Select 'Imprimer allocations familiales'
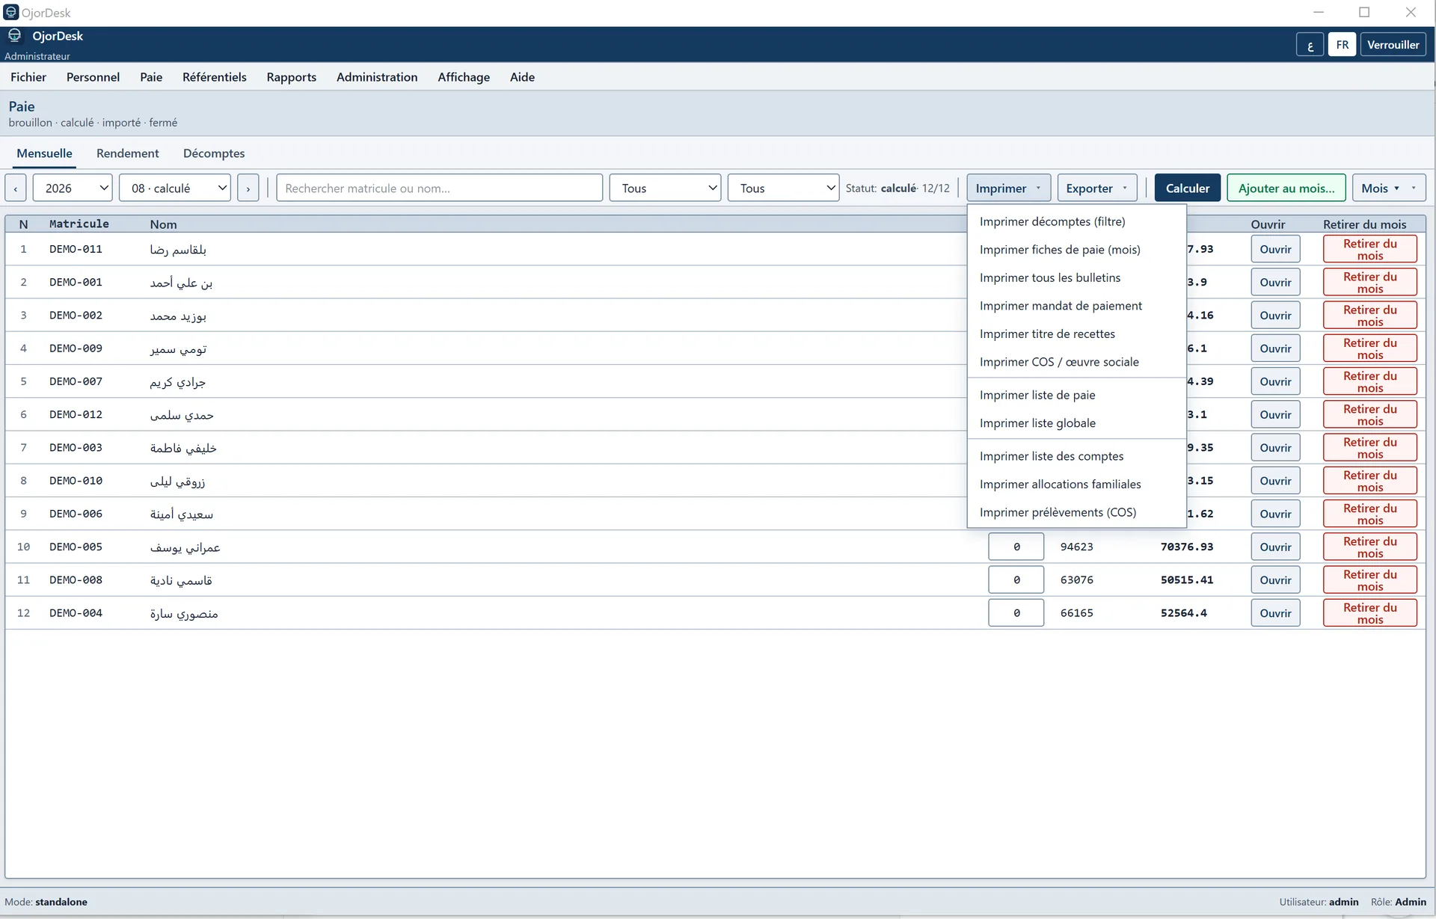The width and height of the screenshot is (1436, 919). click(x=1076, y=485)
